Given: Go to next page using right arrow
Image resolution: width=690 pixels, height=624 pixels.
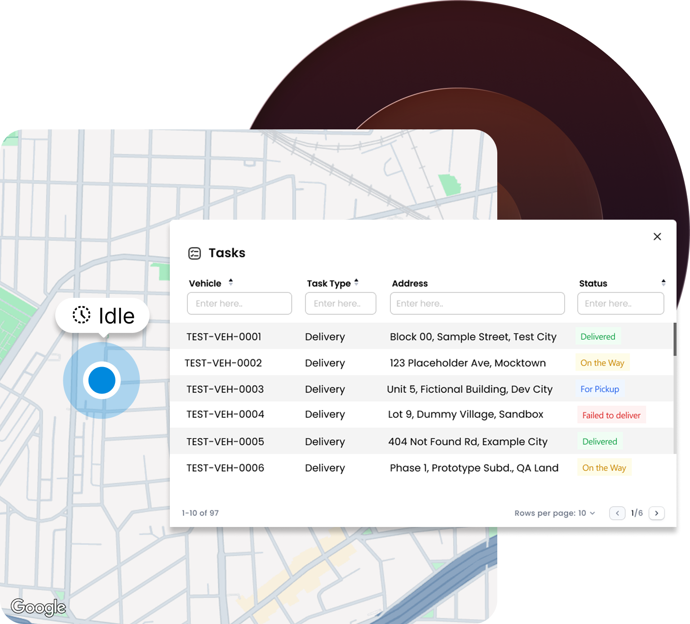Looking at the screenshot, I should pos(657,513).
